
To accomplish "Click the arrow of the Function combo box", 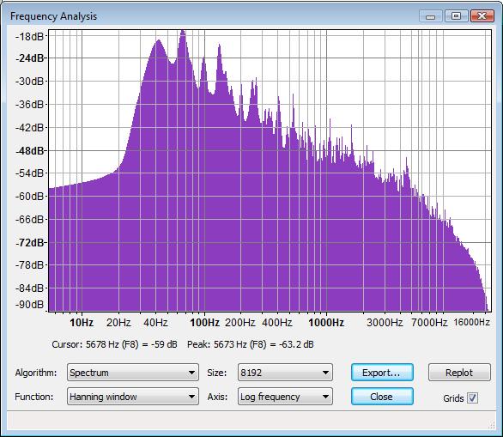I will (x=191, y=397).
